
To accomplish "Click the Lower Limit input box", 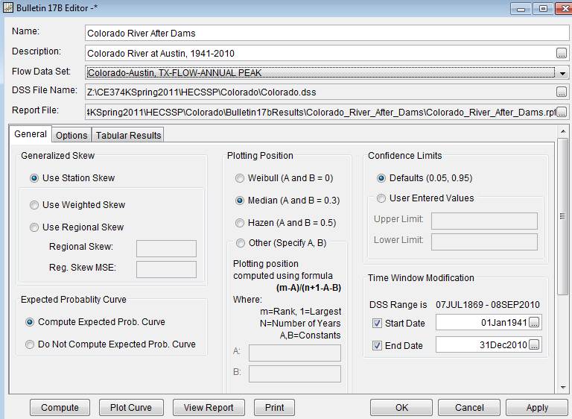I will coord(484,242).
